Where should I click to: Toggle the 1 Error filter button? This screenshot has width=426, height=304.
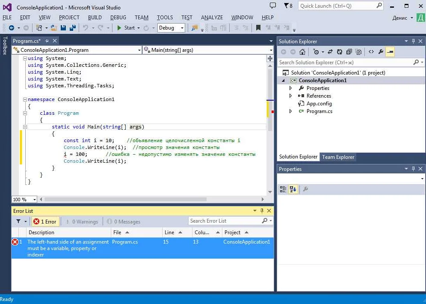45,221
